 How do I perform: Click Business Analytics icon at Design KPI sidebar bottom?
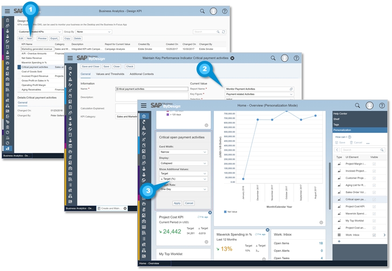coord(7,149)
